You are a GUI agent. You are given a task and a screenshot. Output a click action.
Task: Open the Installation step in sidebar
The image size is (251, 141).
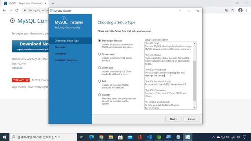coord(60,54)
